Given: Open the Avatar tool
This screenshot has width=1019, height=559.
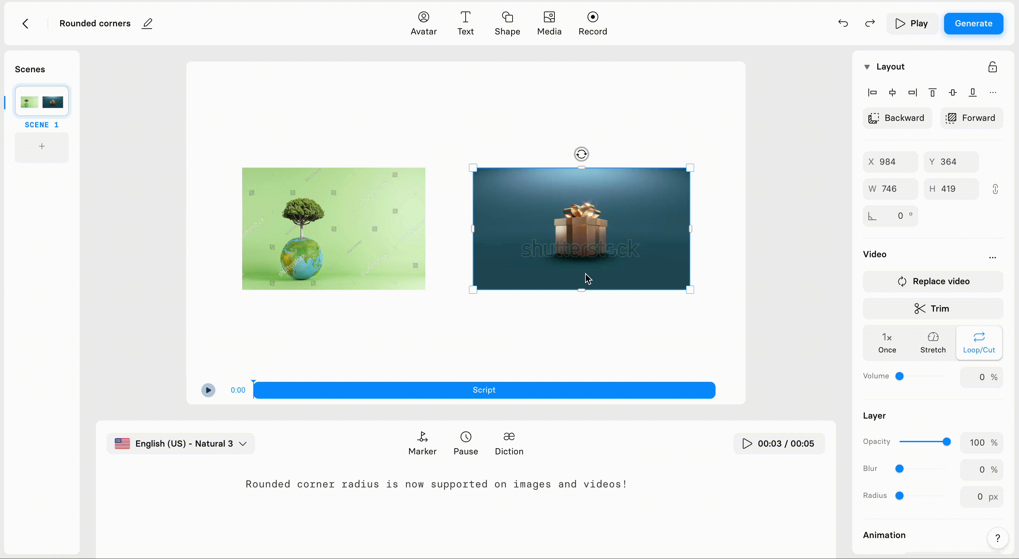Looking at the screenshot, I should (x=423, y=23).
